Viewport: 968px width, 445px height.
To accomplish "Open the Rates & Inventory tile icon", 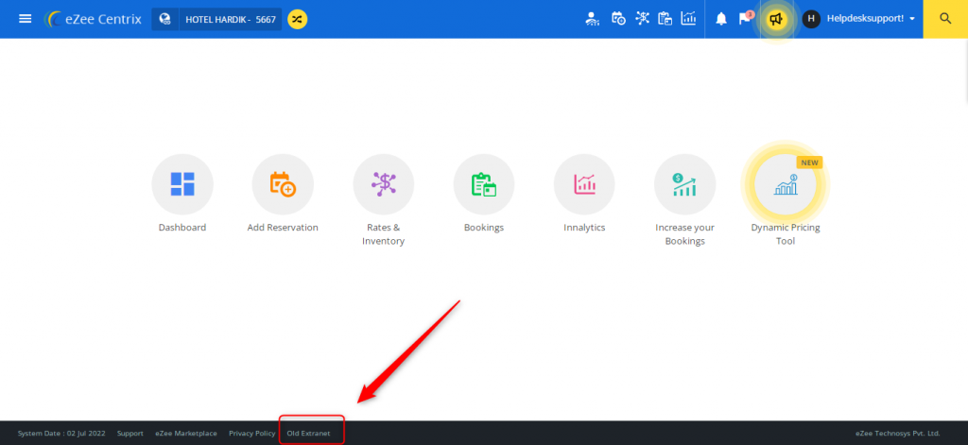I will 384,184.
